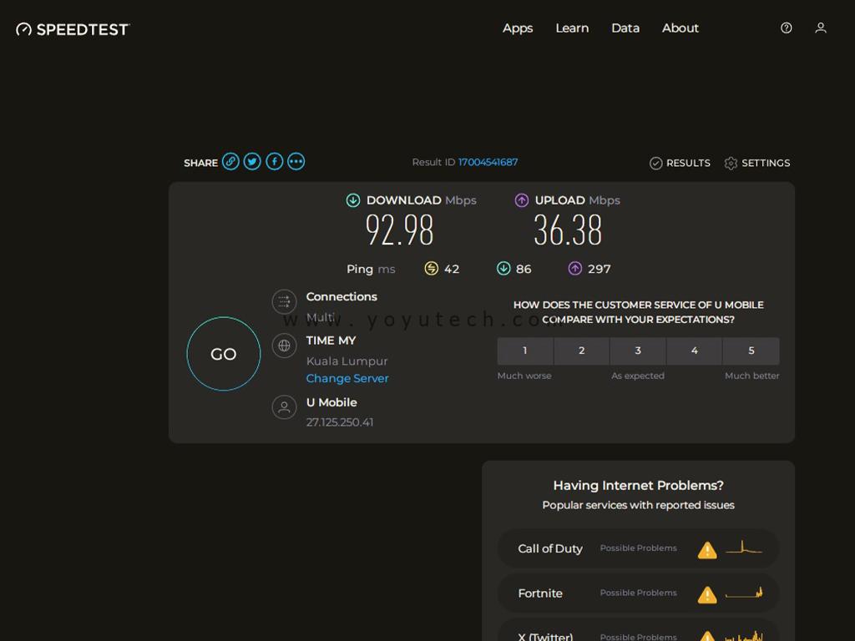Viewport: 855px width, 641px height.
Task: Open the Learn menu
Action: coord(572,28)
